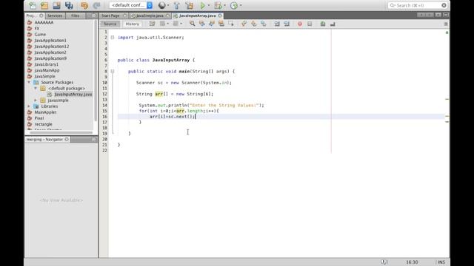Click the Clean and Build icon
Screen dimensions: 474x266
[x=190, y=5]
